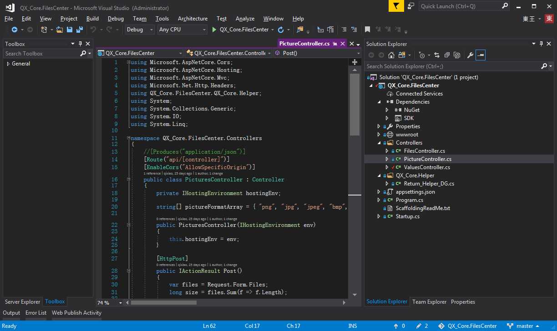
Task: Click the New Project toolbar icon
Action: (44, 30)
